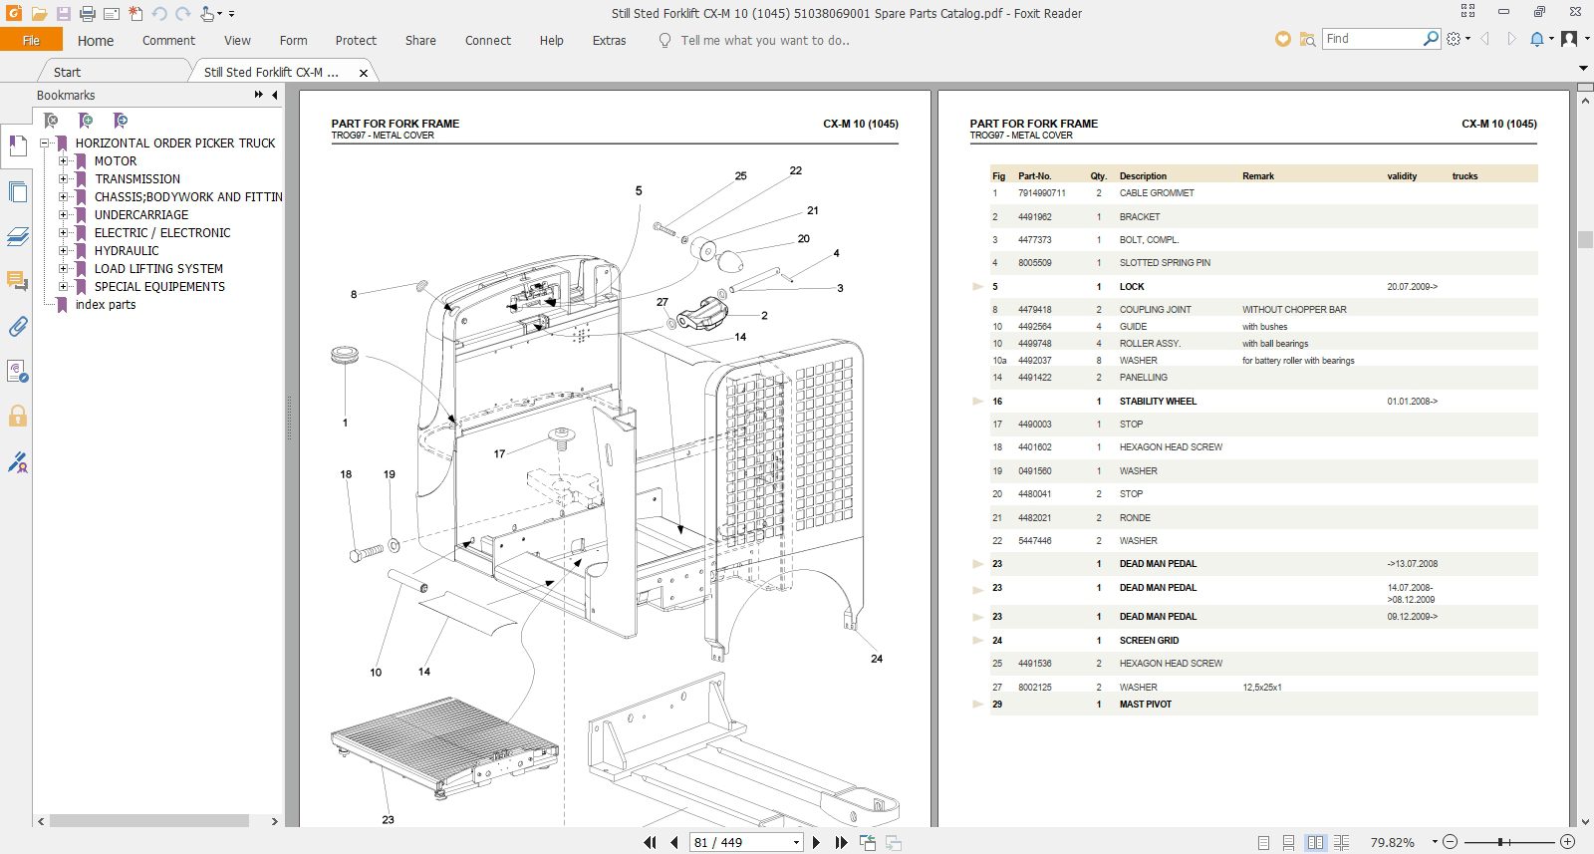
Task: Open the Security padlock sidebar icon
Action: (17, 416)
